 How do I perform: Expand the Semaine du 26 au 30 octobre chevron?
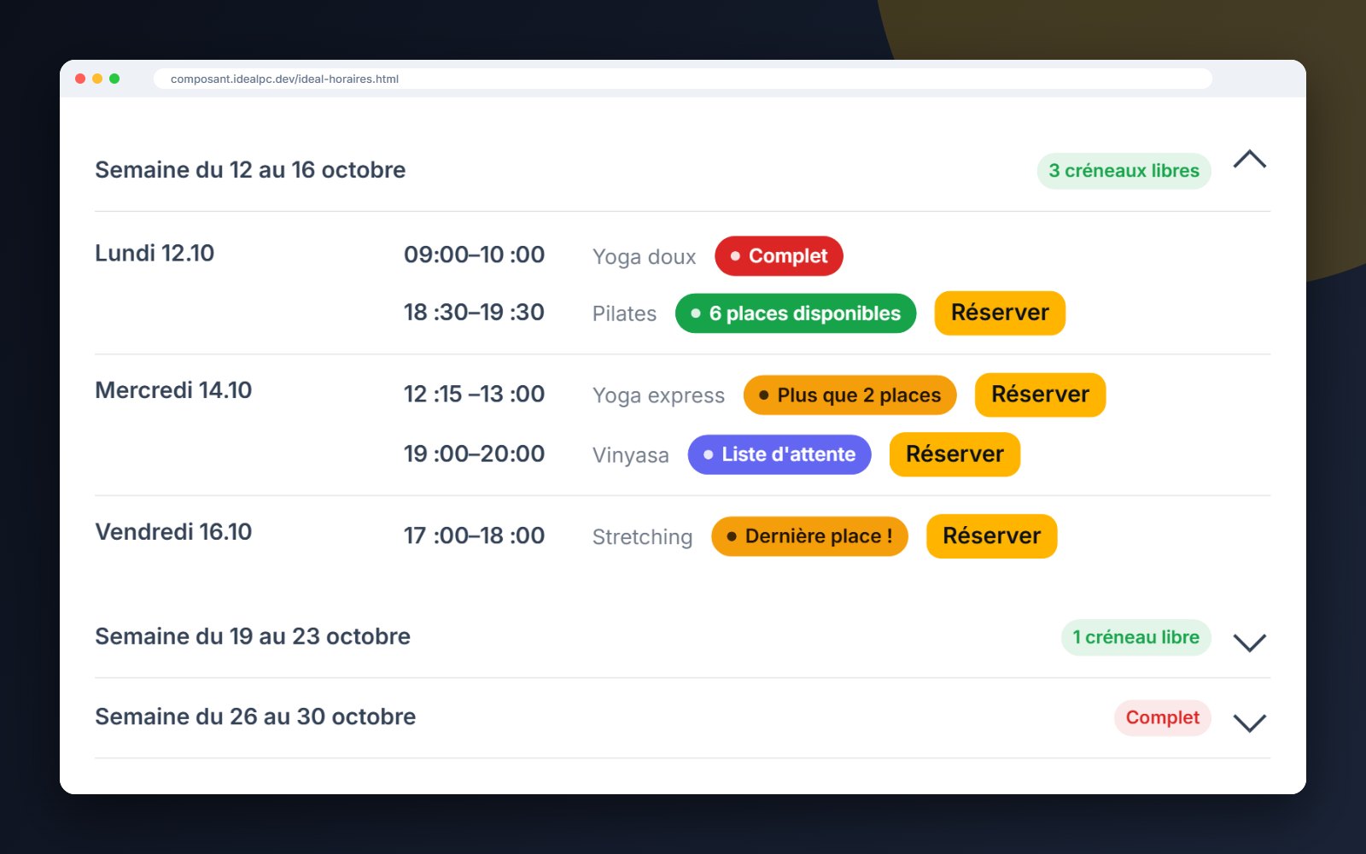coord(1250,722)
